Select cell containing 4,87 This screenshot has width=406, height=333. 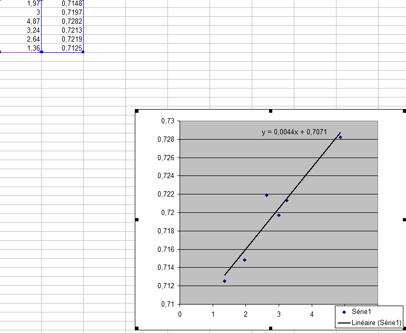pyautogui.click(x=21, y=21)
